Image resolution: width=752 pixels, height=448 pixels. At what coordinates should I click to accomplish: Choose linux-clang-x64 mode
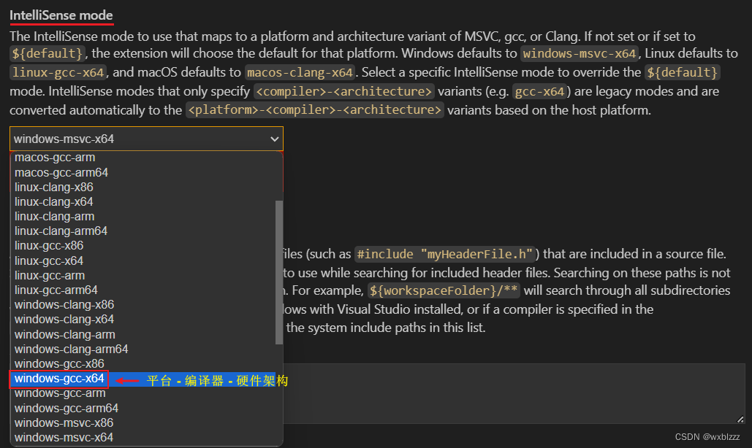click(x=53, y=201)
